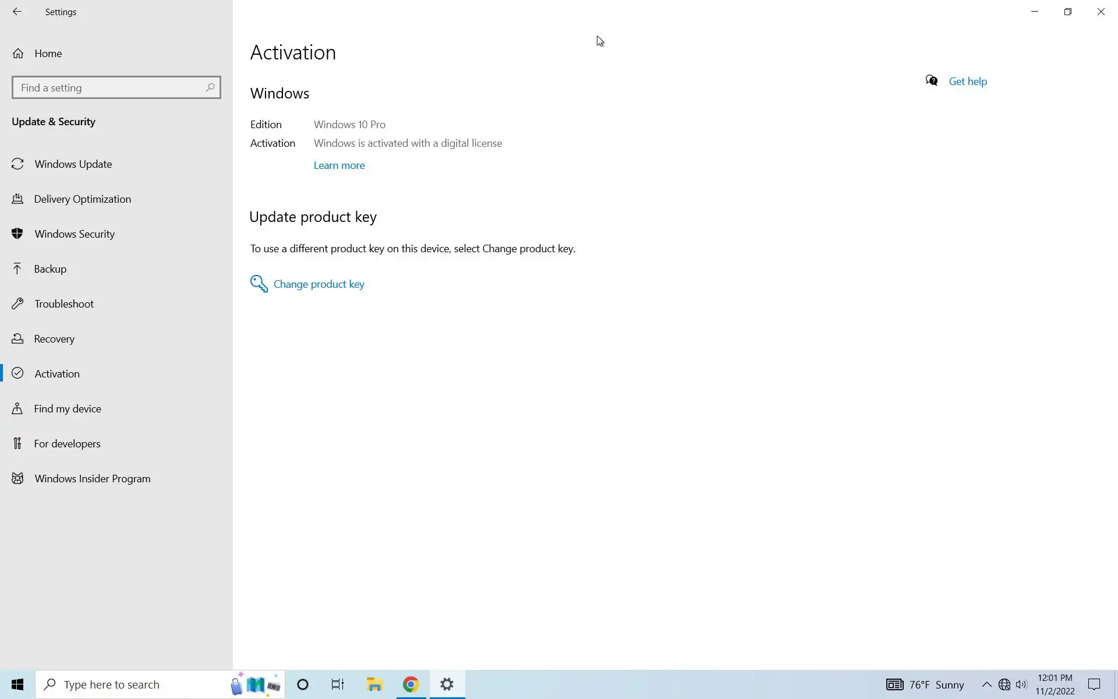1118x699 pixels.
Task: Click the For developers icon
Action: click(17, 443)
